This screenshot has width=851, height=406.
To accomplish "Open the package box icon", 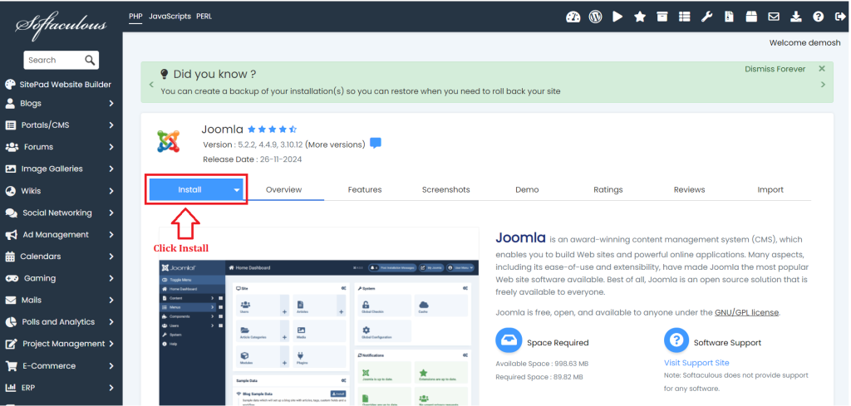I will pos(751,17).
